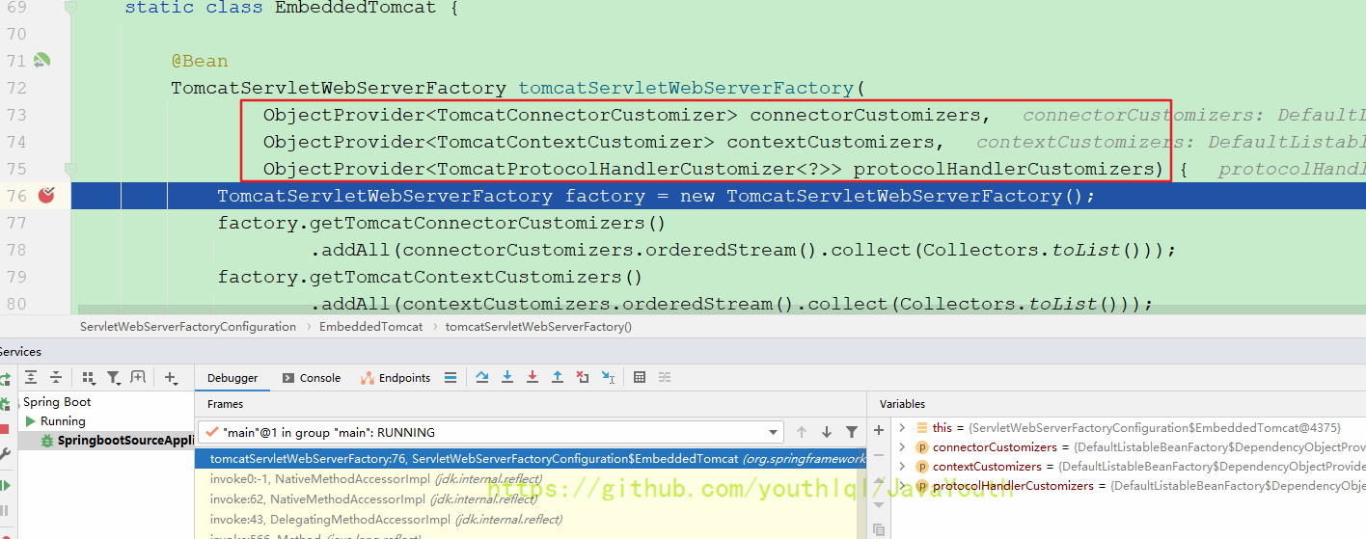
Task: Click the Step Out arrow icon
Action: tap(558, 377)
